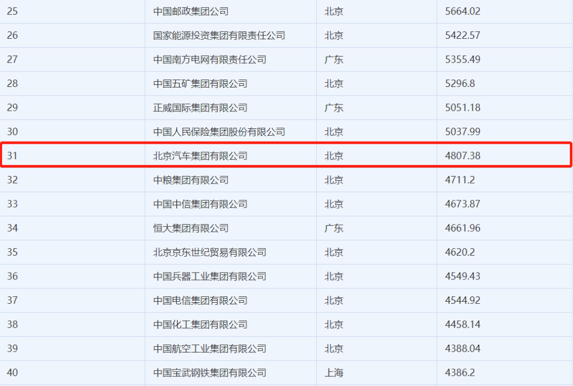
Task: Select 中国航空工业集团有限公司 entry
Action: point(210,349)
